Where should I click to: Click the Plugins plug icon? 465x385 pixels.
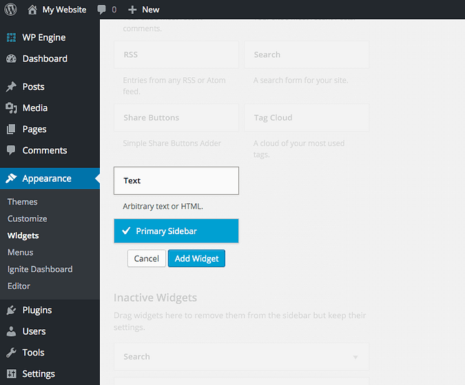pos(11,310)
